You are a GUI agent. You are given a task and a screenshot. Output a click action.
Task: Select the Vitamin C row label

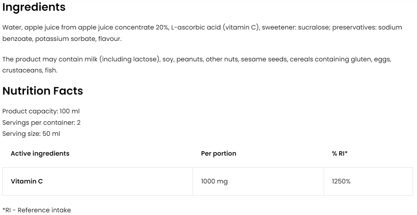coord(27,181)
